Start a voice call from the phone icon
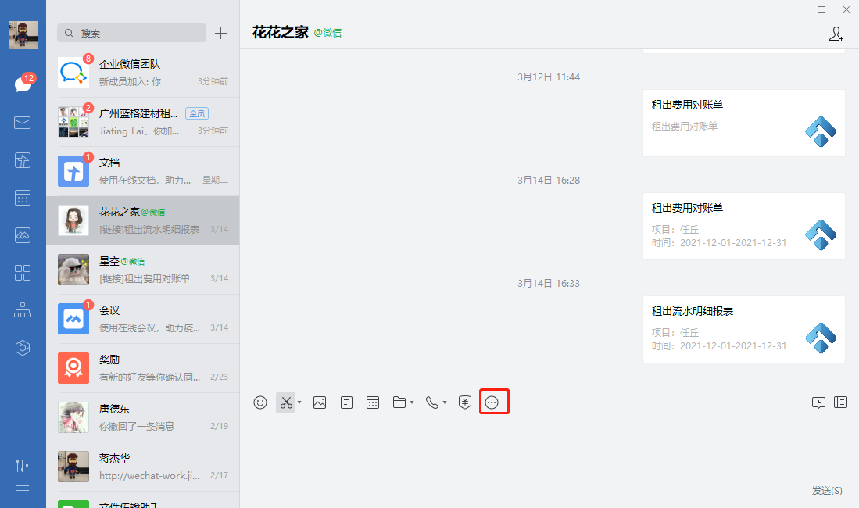The image size is (859, 508). (432, 402)
